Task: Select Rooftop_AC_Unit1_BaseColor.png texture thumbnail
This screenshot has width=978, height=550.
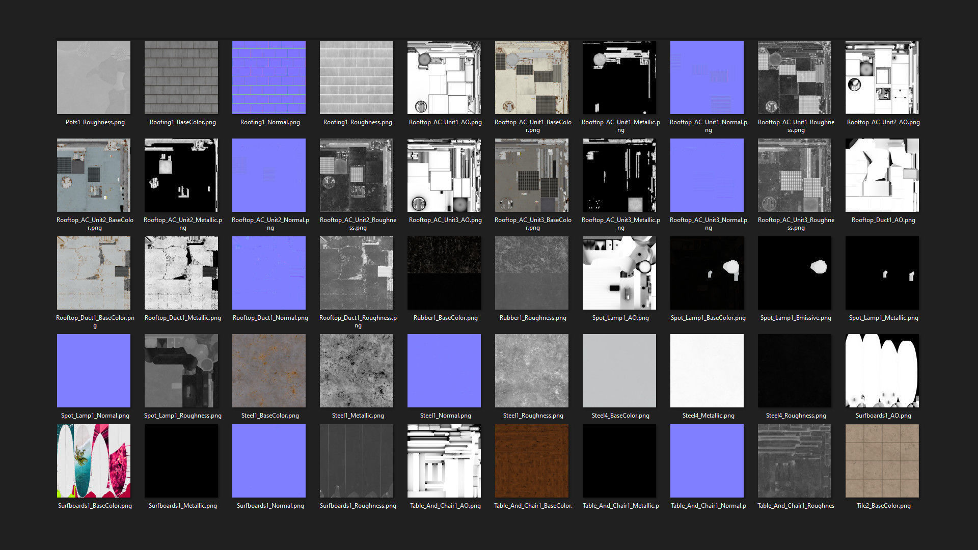Action: coord(532,77)
